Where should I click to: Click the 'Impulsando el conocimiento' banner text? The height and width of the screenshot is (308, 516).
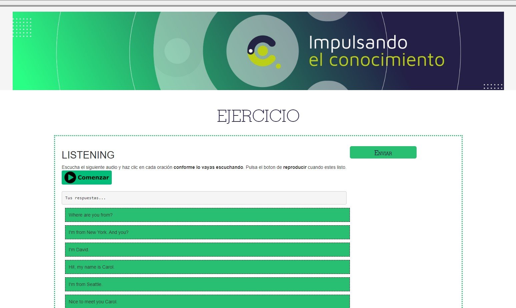[376, 51]
